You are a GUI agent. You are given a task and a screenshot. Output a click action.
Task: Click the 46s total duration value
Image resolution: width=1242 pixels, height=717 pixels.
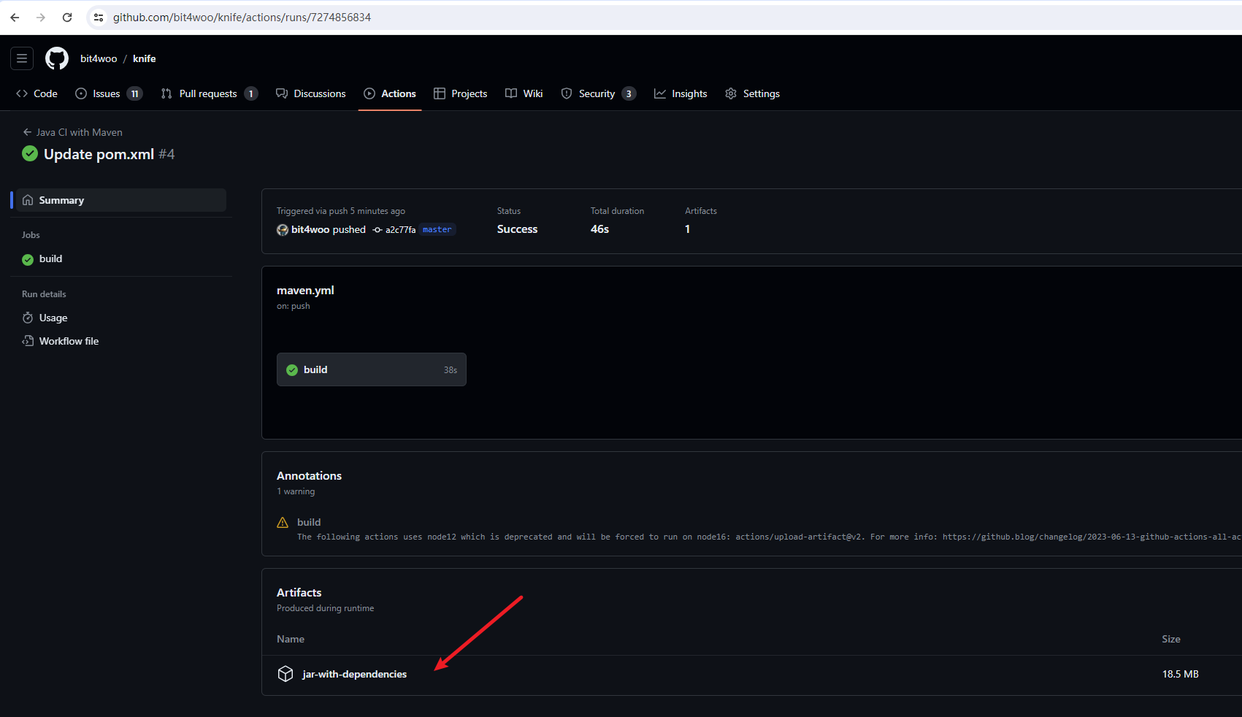(599, 229)
